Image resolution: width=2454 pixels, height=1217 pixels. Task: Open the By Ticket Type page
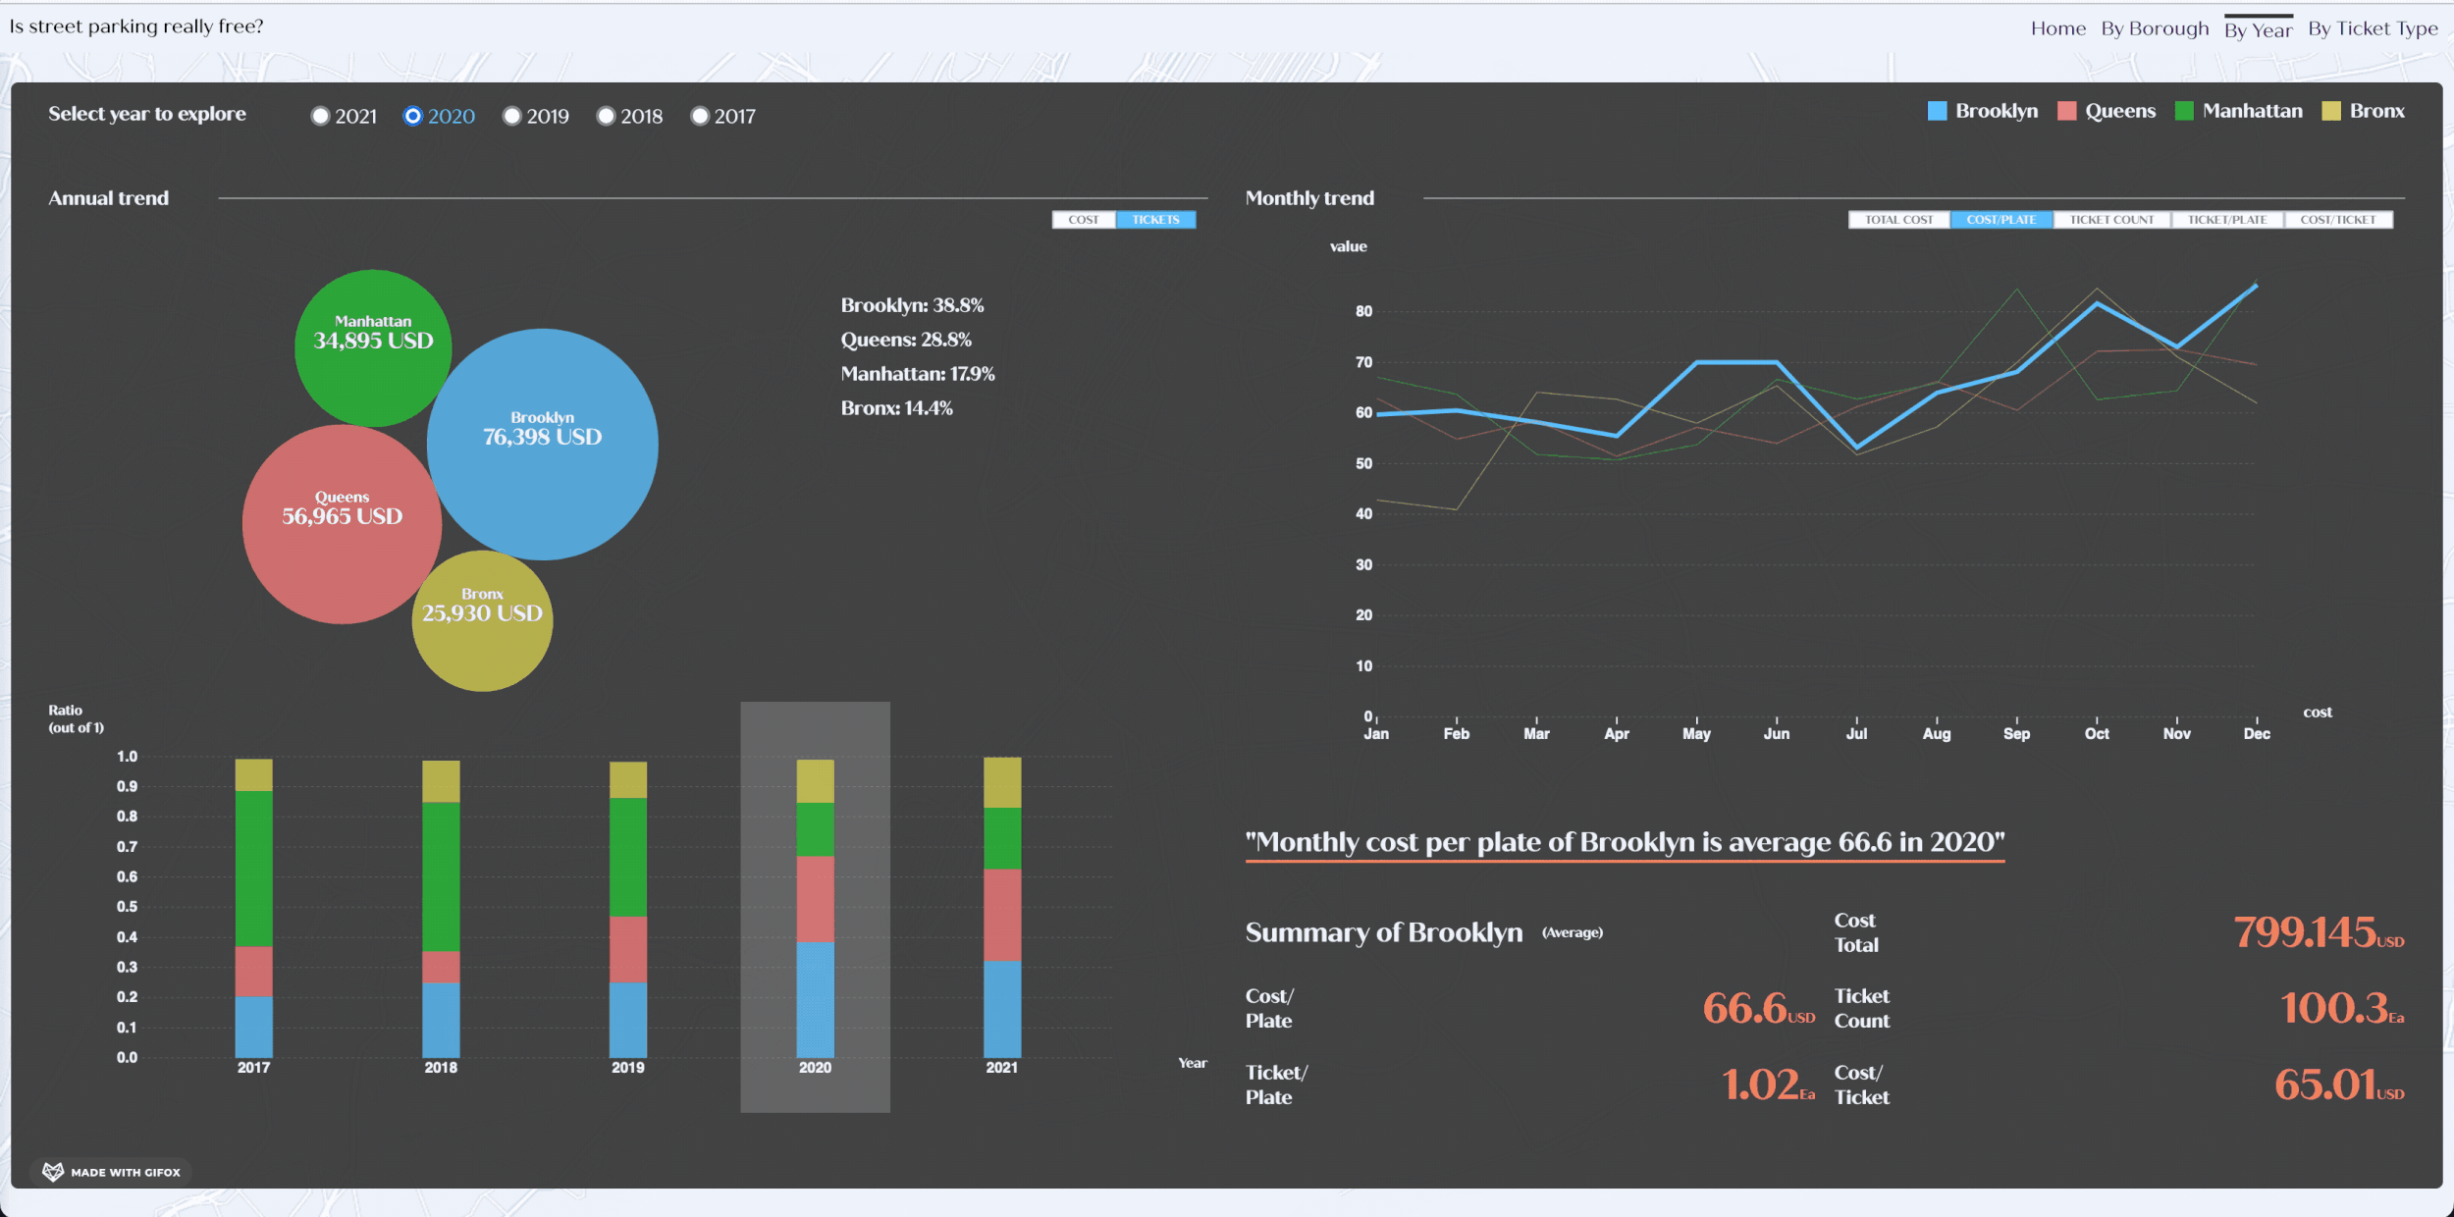2372,28
